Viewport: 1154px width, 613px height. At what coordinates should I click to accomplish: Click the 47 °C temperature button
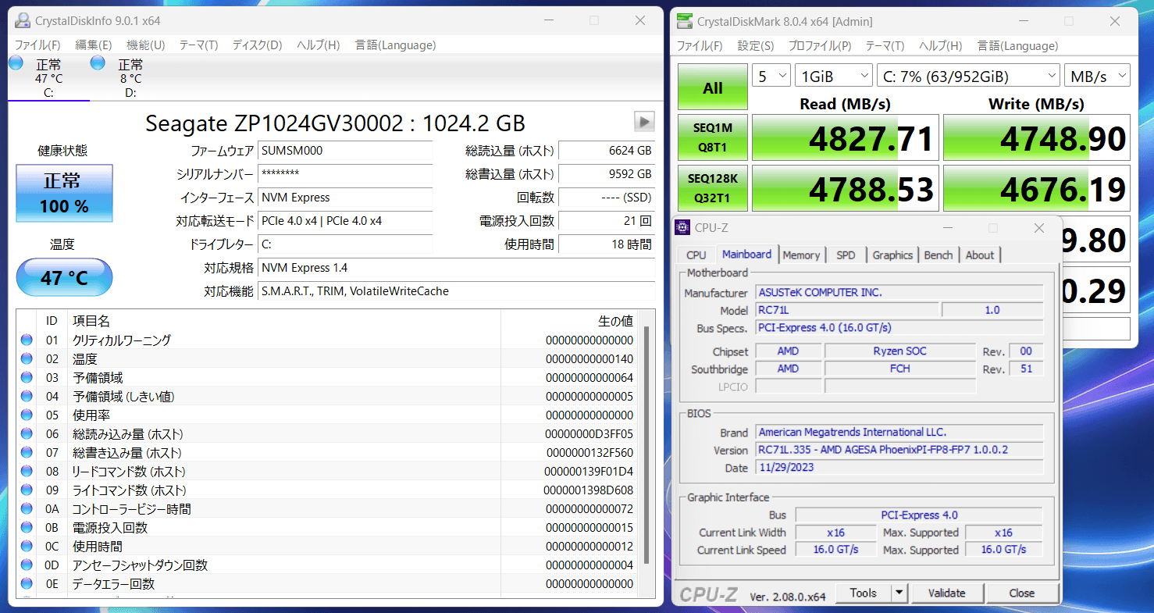65,277
